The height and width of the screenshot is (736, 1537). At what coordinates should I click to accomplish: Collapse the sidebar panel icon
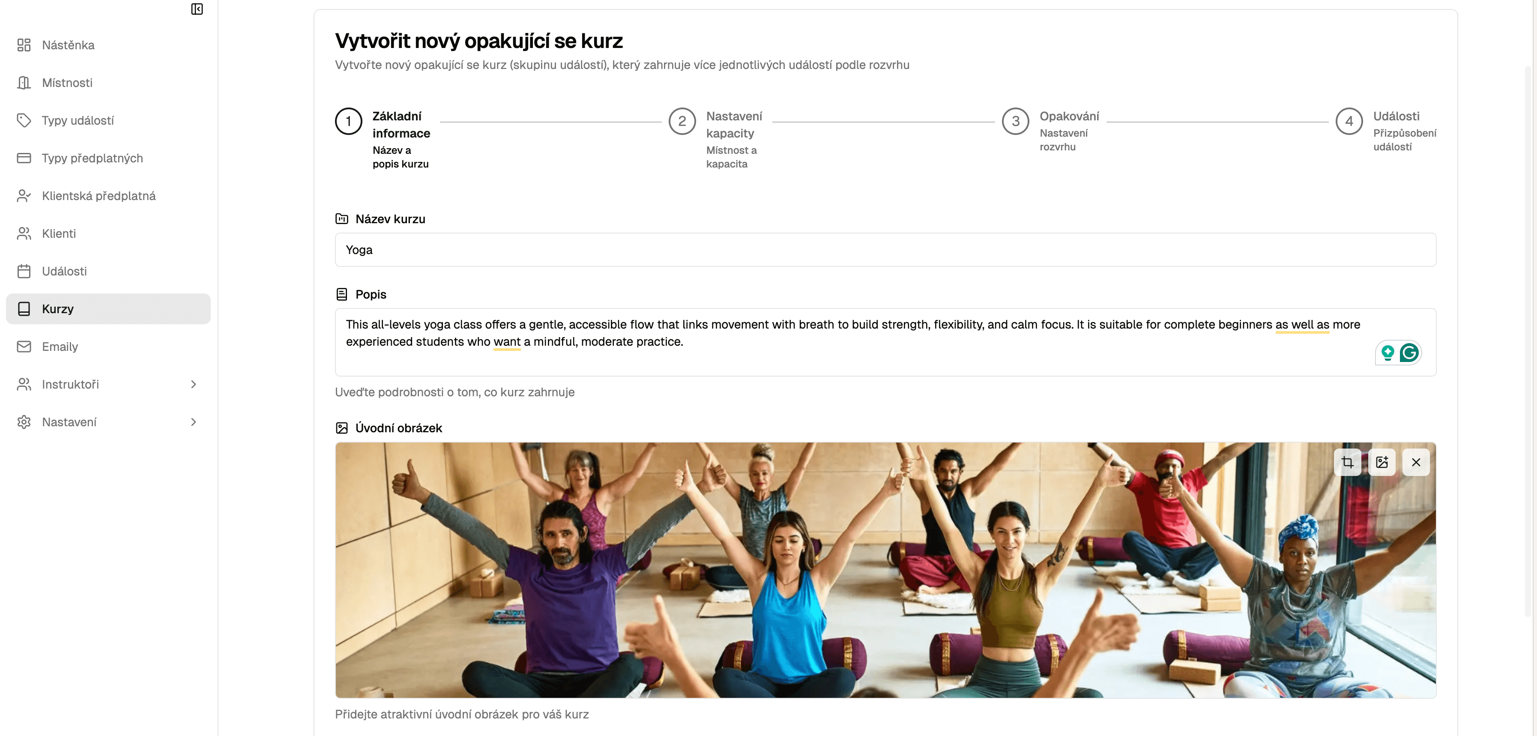197,9
